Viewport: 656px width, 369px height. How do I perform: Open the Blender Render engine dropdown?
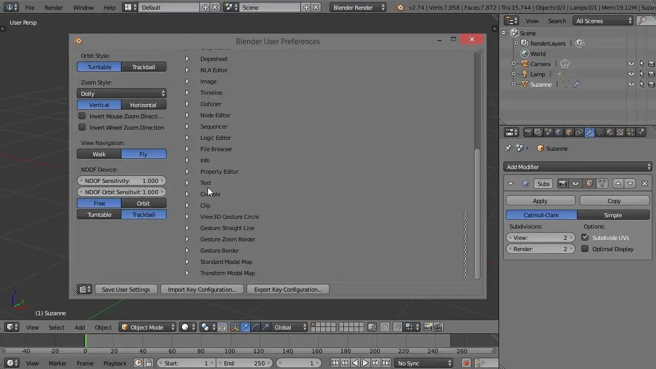click(358, 7)
